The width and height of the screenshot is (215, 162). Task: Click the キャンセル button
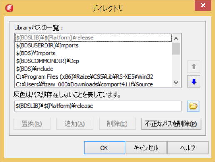click(x=146, y=147)
